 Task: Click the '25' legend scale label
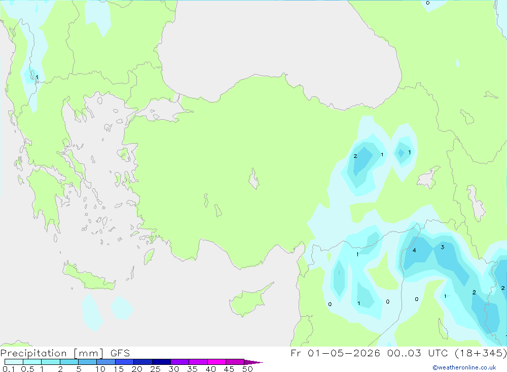155,369
